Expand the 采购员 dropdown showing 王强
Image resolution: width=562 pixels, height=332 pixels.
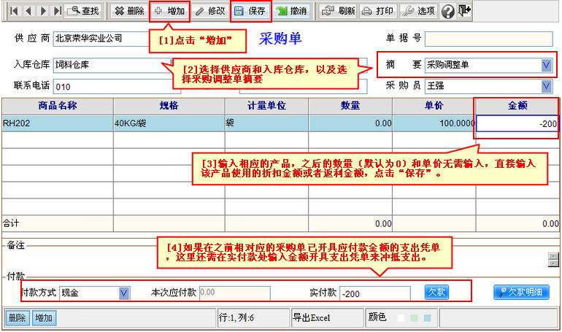(547, 85)
